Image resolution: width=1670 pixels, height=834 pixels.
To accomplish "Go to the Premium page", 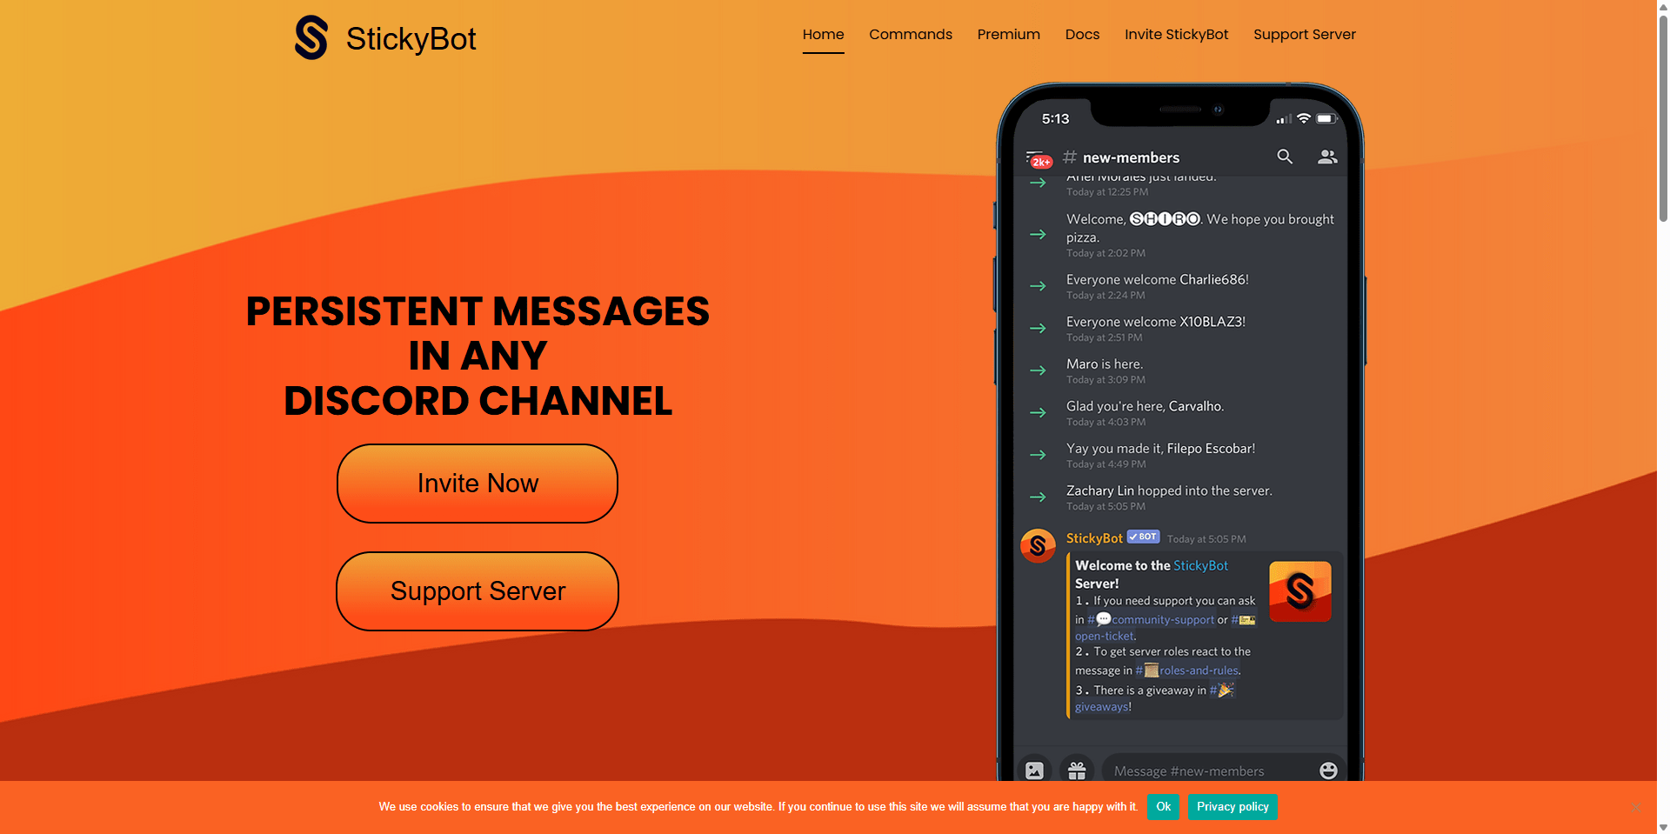I will pos(1008,35).
